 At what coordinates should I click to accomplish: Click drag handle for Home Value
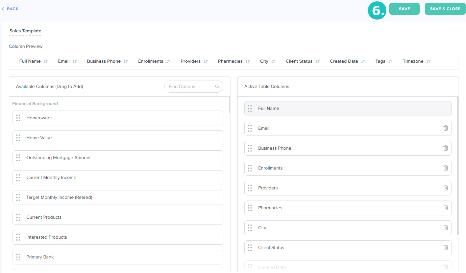pyautogui.click(x=18, y=138)
